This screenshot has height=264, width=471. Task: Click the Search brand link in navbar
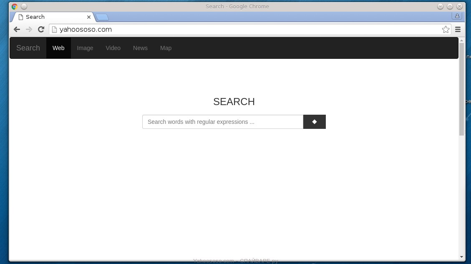tap(28, 48)
